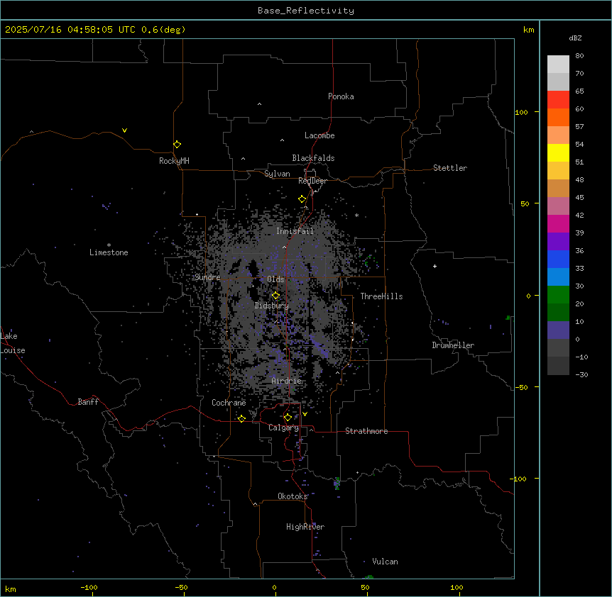The width and height of the screenshot is (612, 597).
Task: Click the HighRiver label
Action: coord(305,527)
